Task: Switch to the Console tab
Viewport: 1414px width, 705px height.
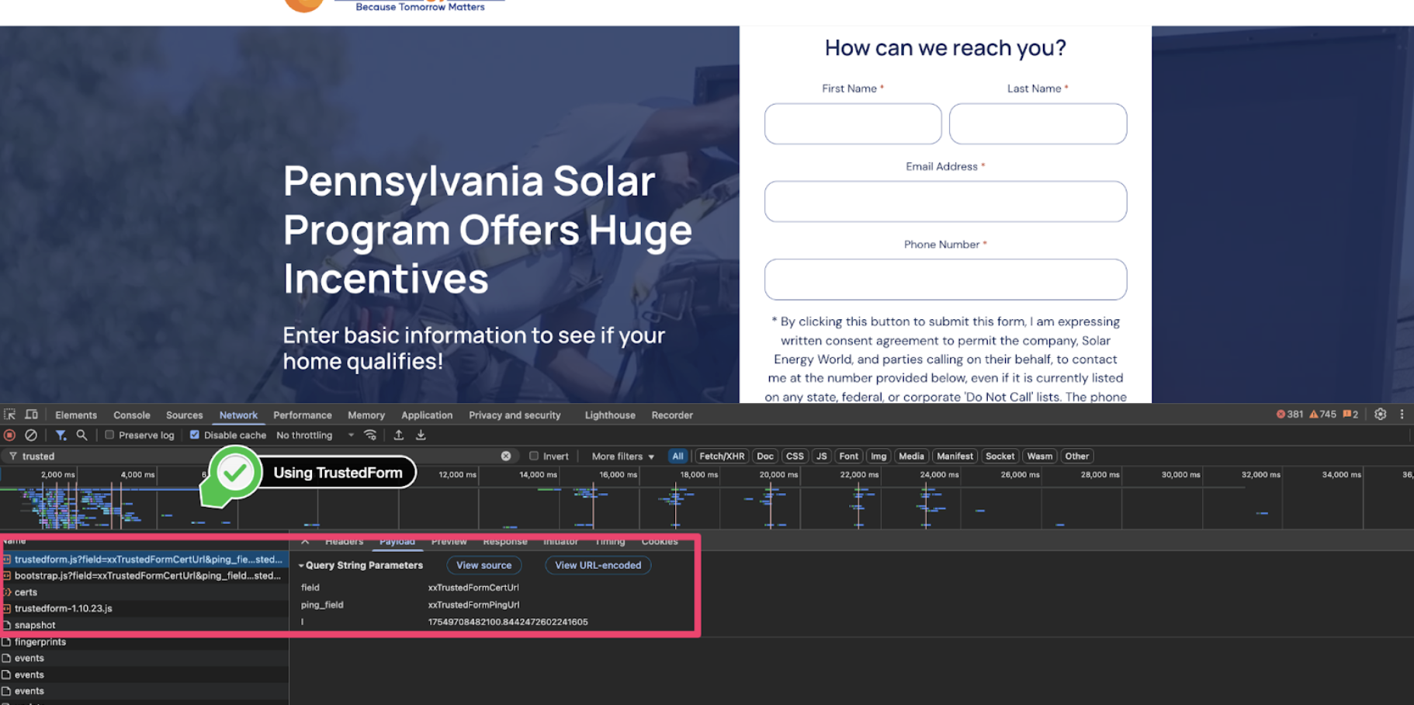Action: point(131,415)
